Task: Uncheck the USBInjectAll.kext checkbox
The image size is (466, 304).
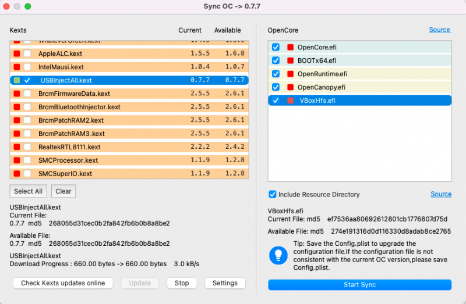Action: (27, 80)
